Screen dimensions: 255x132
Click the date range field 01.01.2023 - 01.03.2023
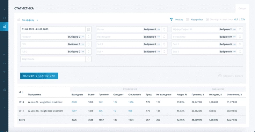[53, 29]
